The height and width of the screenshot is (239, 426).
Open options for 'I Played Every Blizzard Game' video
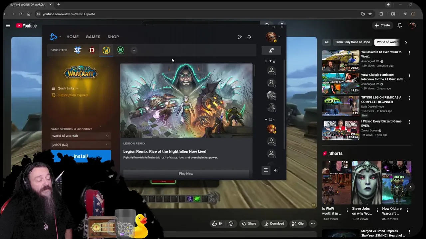pyautogui.click(x=409, y=122)
